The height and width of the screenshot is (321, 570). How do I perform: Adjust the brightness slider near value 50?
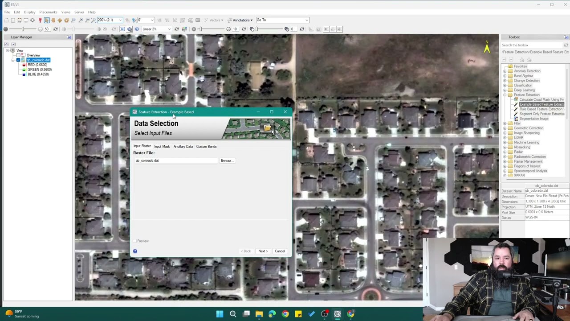pyautogui.click(x=23, y=29)
